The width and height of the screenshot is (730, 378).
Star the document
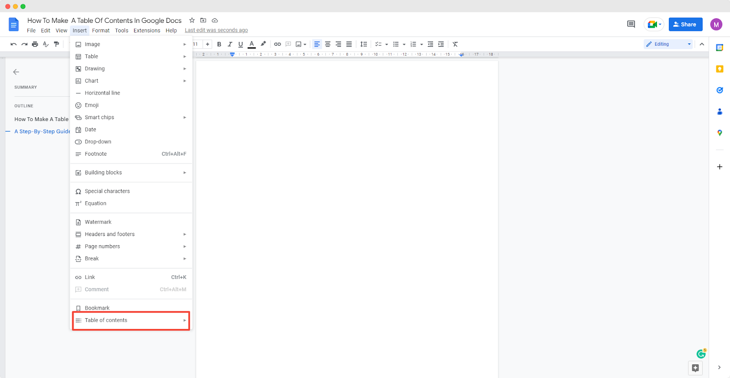pyautogui.click(x=192, y=21)
